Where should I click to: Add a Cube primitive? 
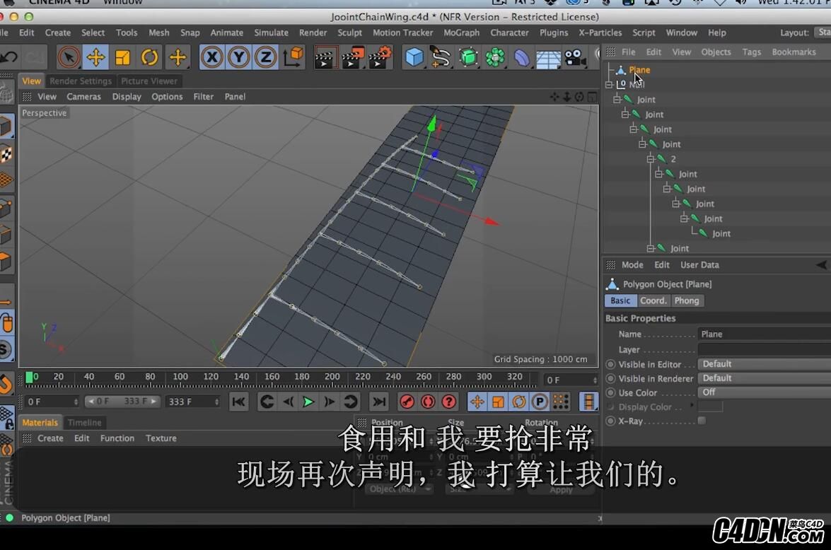(414, 57)
